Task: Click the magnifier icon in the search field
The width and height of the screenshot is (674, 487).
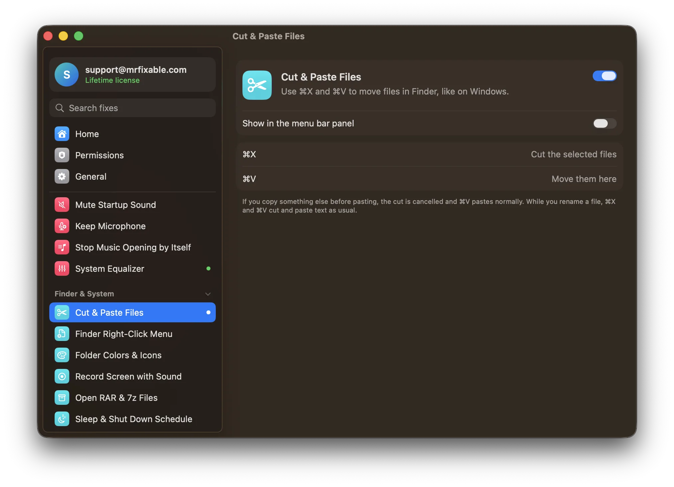Action: pos(60,108)
